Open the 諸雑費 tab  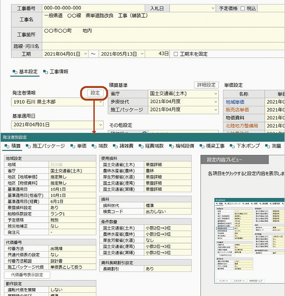[123, 146]
